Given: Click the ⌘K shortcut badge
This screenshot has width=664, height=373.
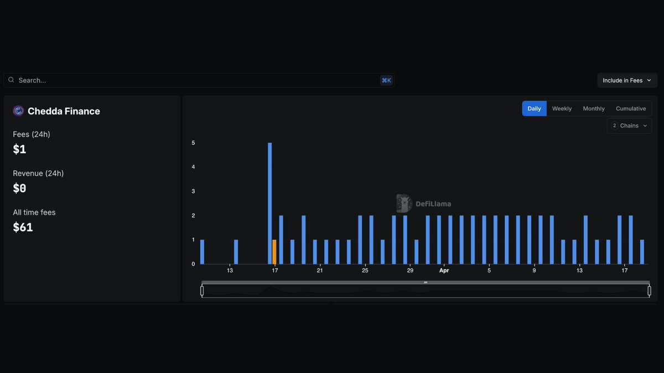Looking at the screenshot, I should [x=386, y=81].
